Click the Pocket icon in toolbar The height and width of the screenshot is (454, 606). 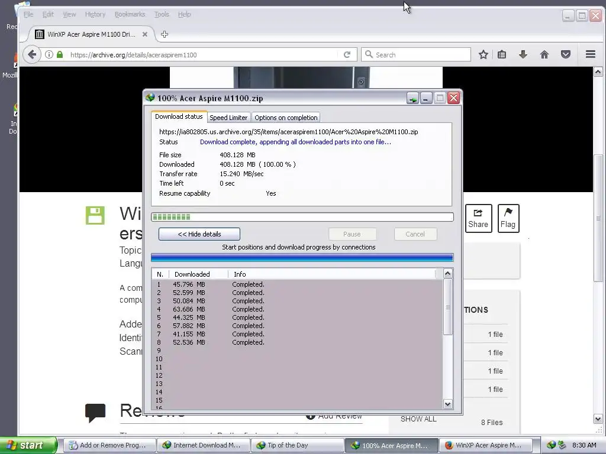[x=566, y=54]
